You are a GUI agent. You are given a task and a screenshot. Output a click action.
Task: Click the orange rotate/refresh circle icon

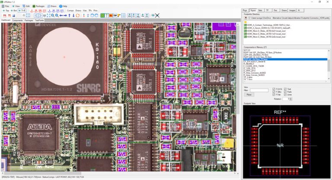coord(78,16)
